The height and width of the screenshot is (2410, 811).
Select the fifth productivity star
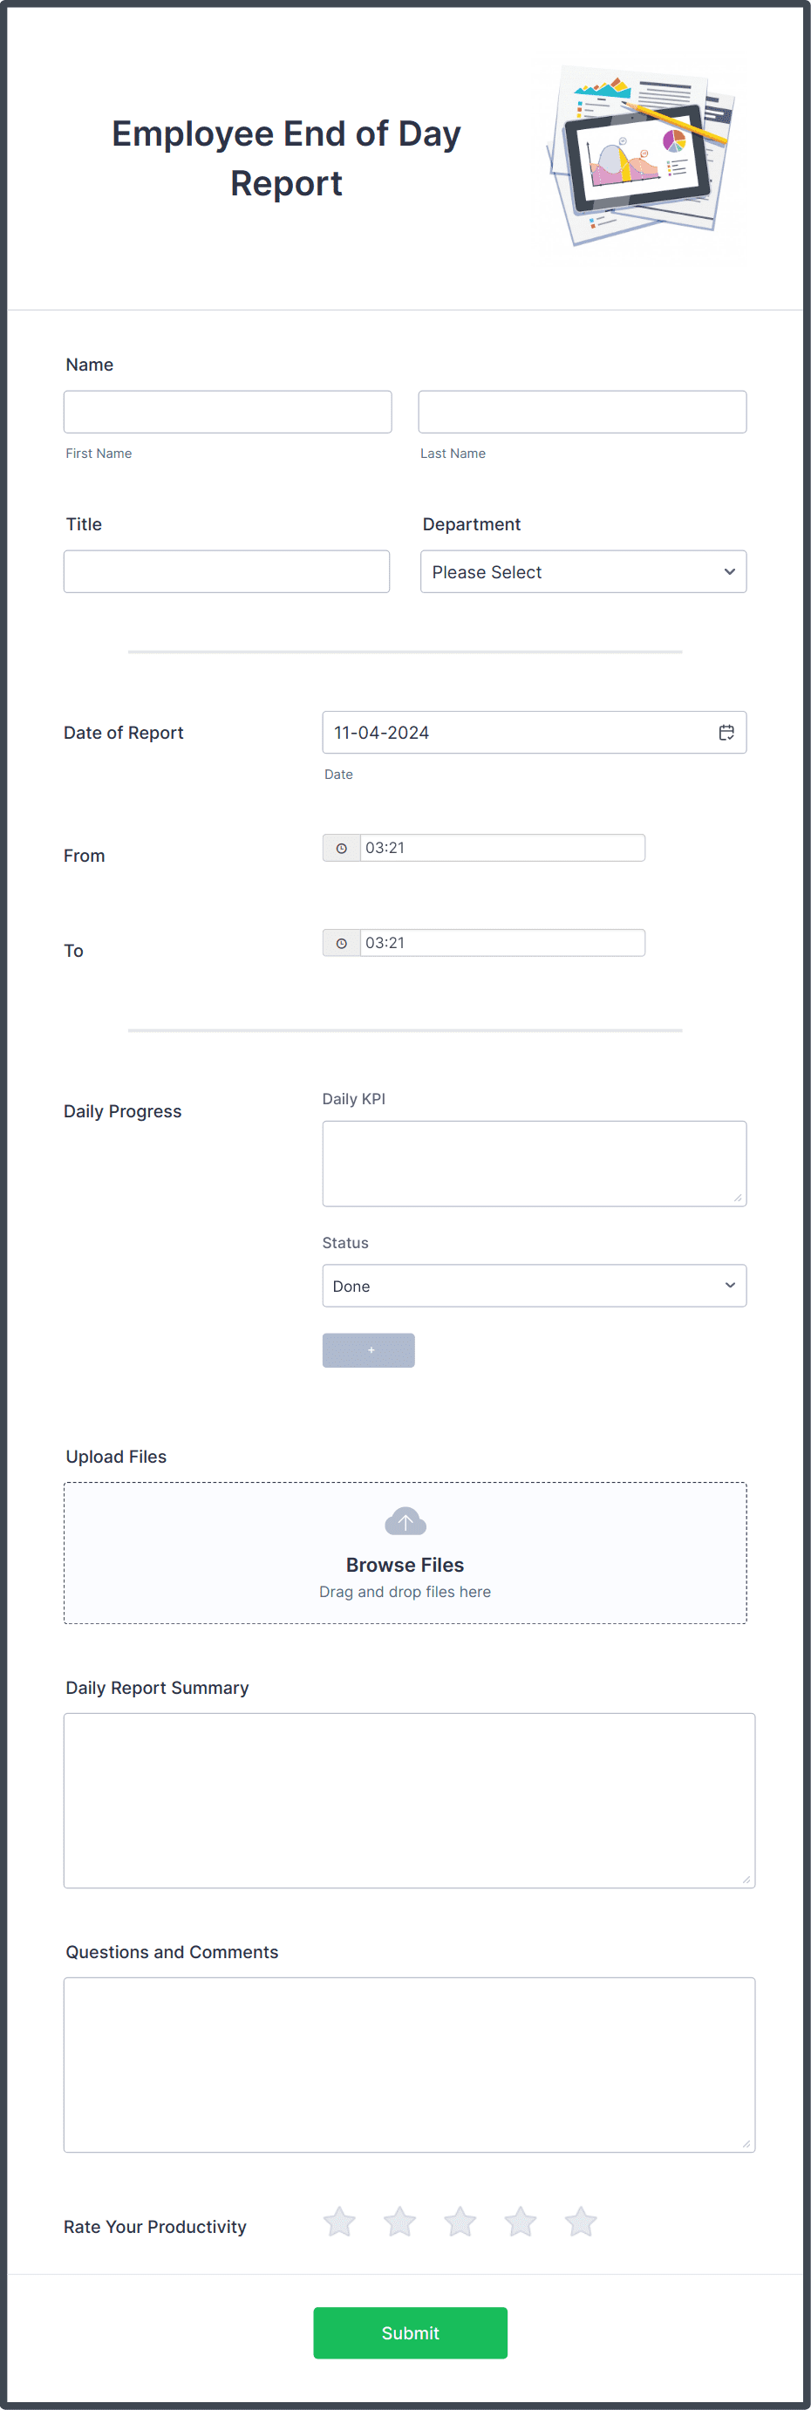coord(580,2221)
